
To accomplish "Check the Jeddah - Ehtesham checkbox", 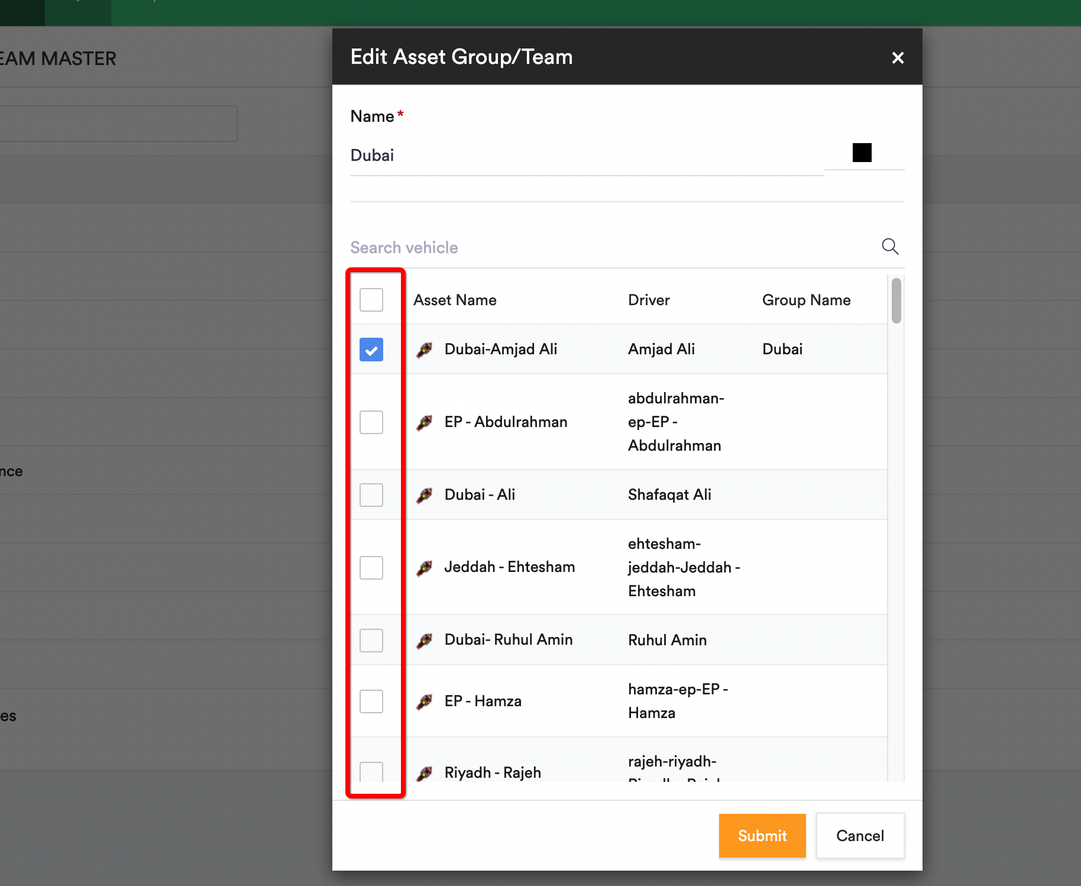I will [371, 568].
